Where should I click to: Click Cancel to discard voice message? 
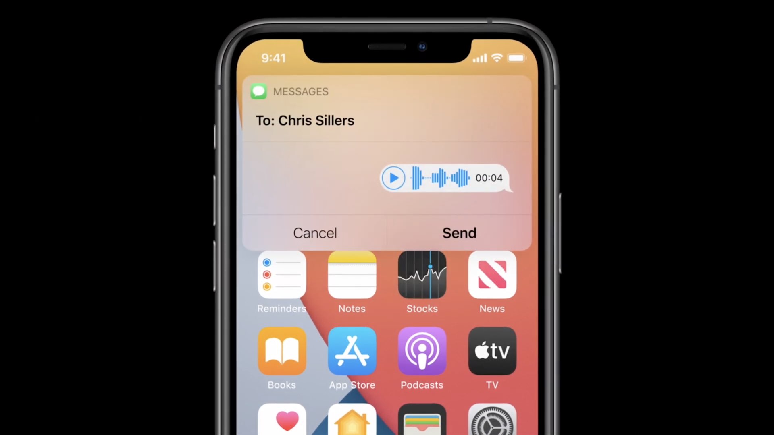coord(315,233)
